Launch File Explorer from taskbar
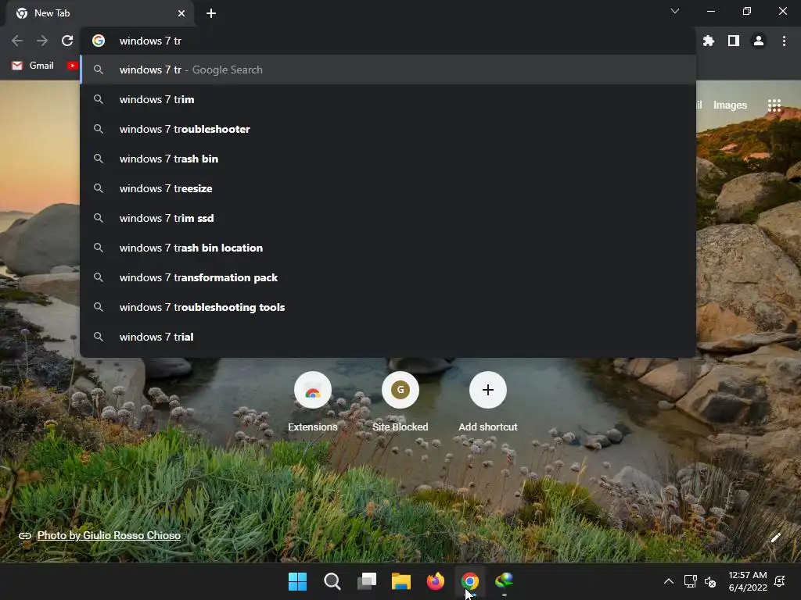Screen dimensions: 801x600 [x=401, y=581]
